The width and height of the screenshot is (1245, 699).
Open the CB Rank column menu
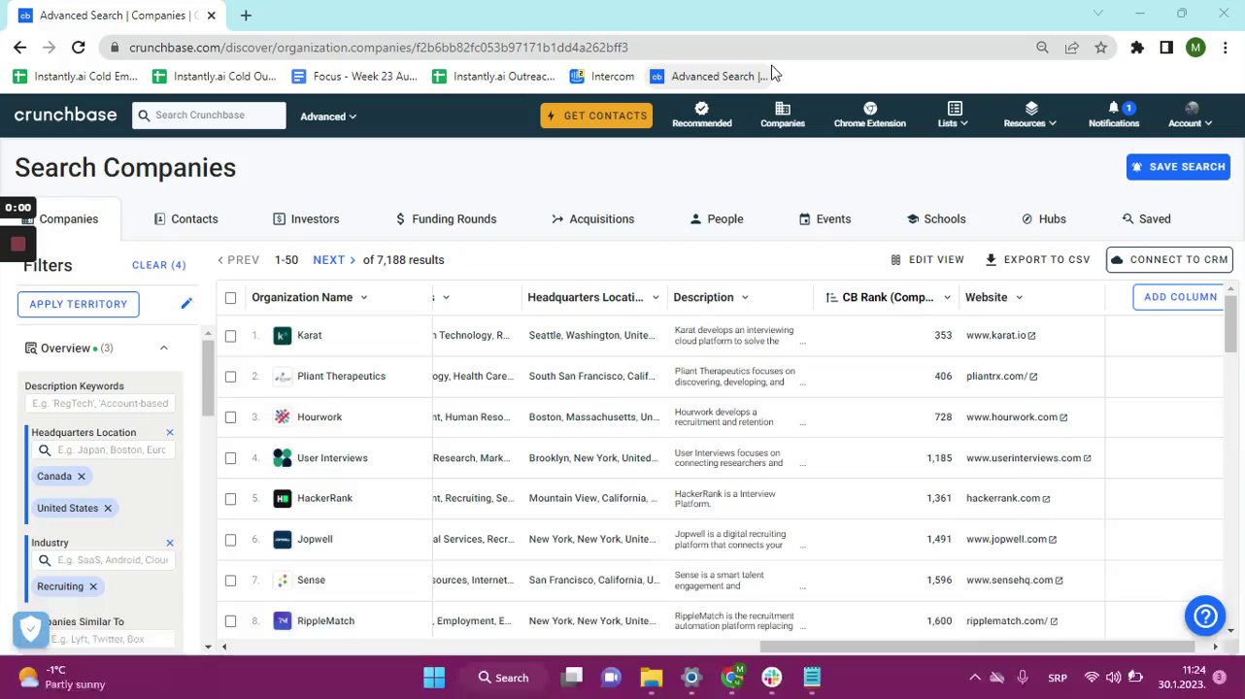(x=947, y=298)
